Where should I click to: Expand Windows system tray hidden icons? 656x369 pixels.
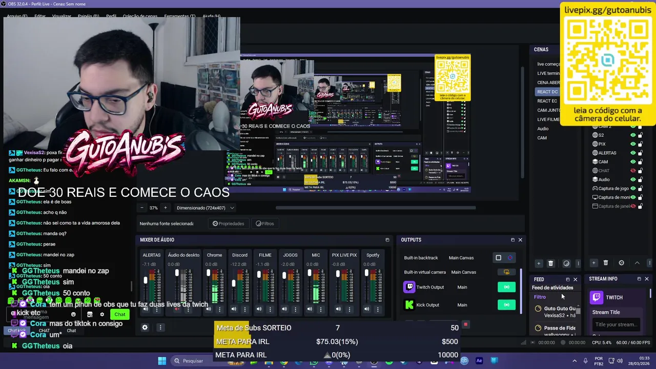pyautogui.click(x=574, y=361)
